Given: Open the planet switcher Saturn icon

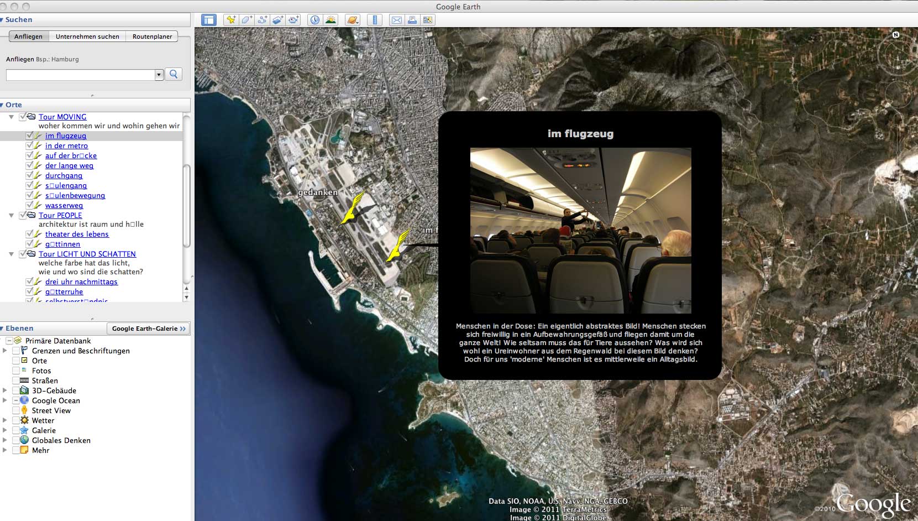Looking at the screenshot, I should click(x=352, y=20).
